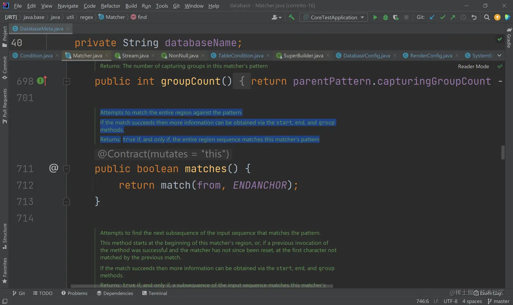The image size is (513, 305).
Task: Push commits with green Git arrow icon
Action: 453,17
